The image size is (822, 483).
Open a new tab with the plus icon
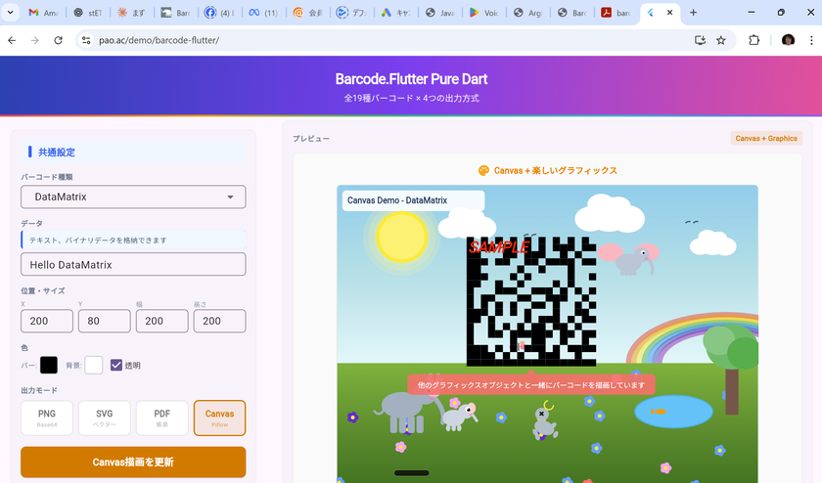coord(693,13)
